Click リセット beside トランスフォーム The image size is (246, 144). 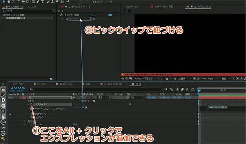point(75,124)
